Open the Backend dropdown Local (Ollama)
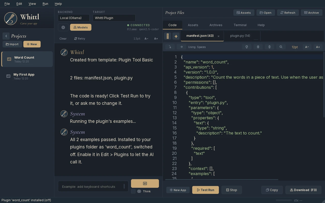 74,18
